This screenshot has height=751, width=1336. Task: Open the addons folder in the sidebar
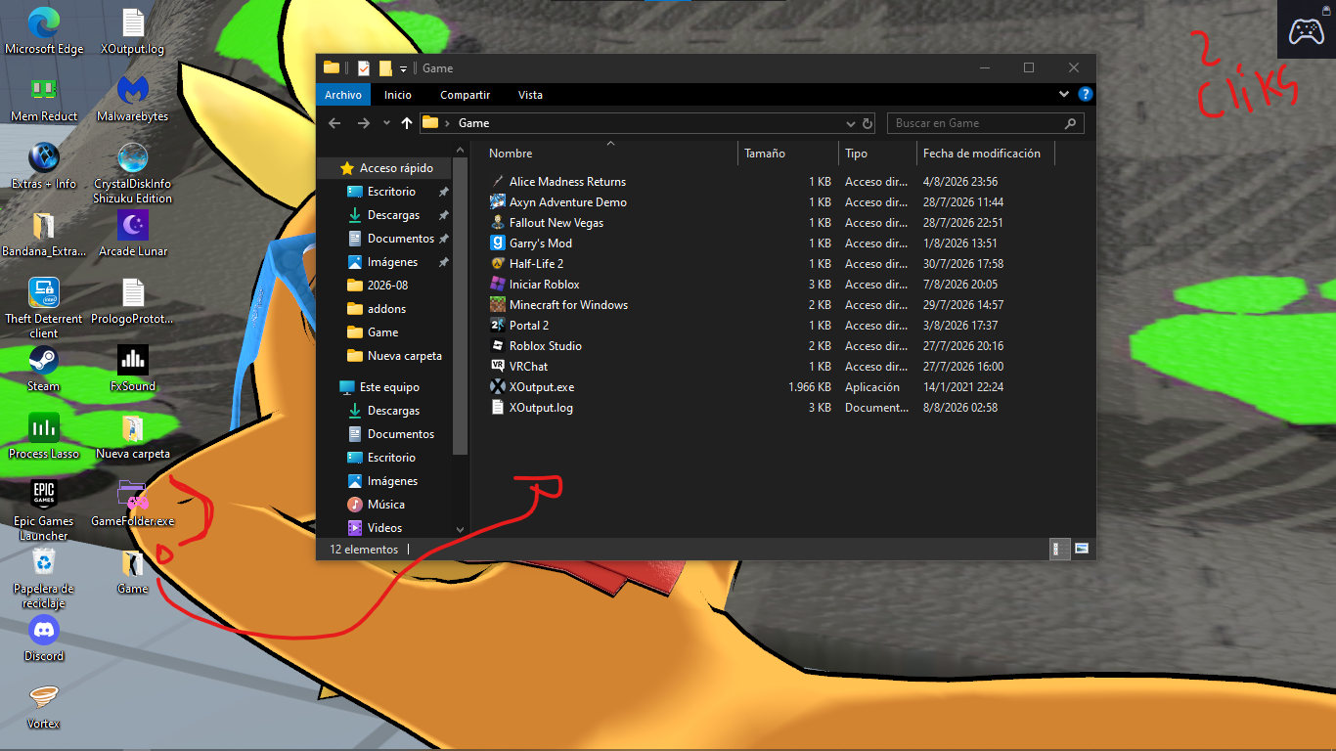point(386,309)
